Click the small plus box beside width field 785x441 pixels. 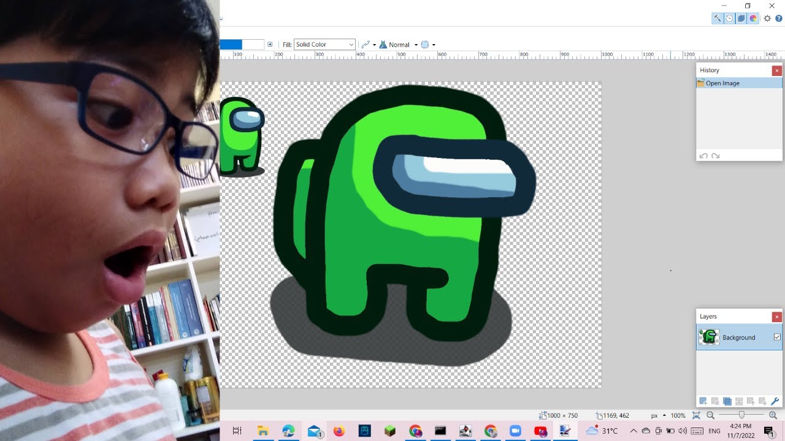coord(270,45)
